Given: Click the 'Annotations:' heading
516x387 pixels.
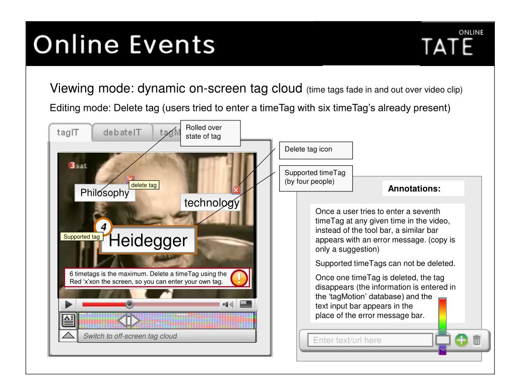Looking at the screenshot, I should click(x=414, y=188).
